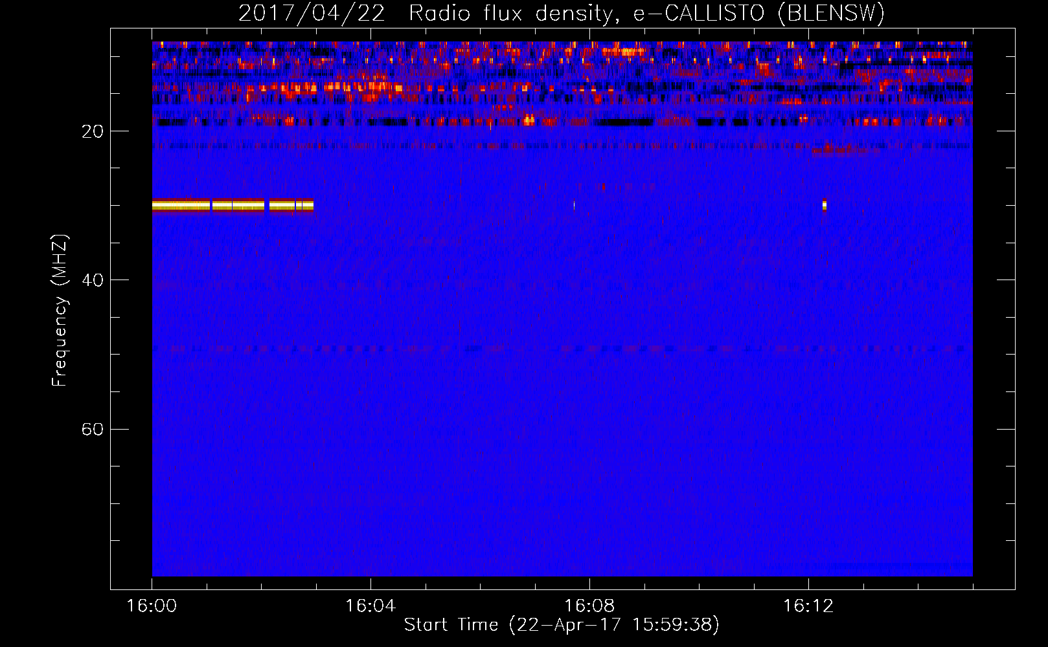This screenshot has width=1048, height=647.
Task: Click the plot title 'Radio flux density, e-CALLISTO (BLENSW)'
Action: coord(646,13)
